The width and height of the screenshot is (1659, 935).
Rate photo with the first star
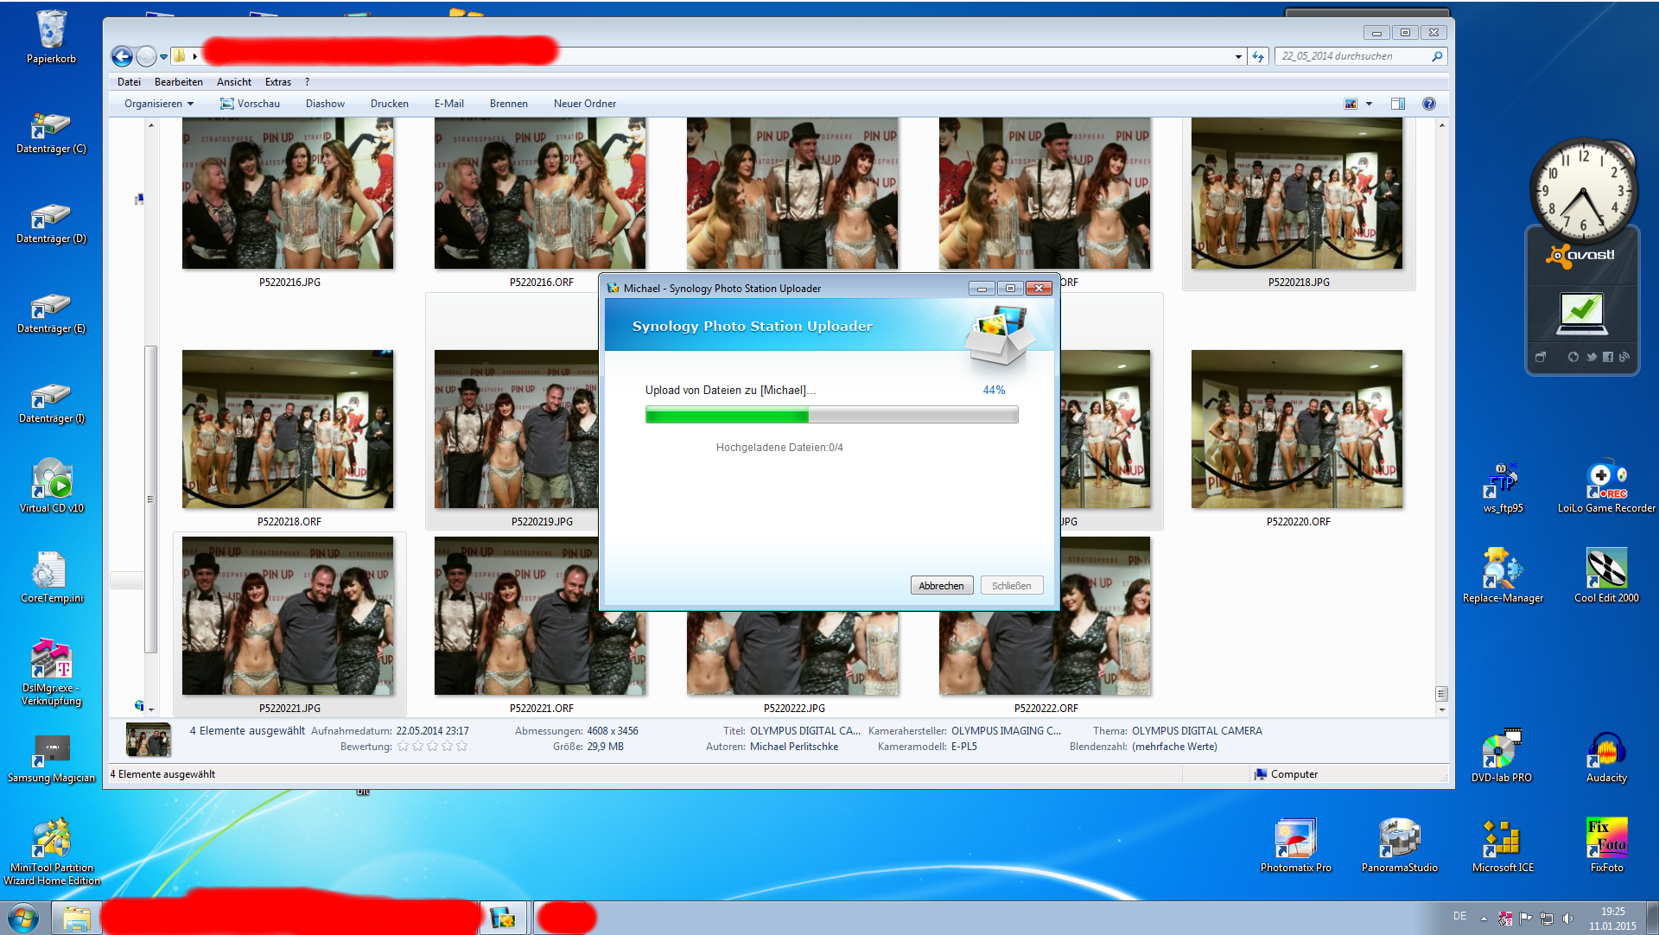[403, 747]
